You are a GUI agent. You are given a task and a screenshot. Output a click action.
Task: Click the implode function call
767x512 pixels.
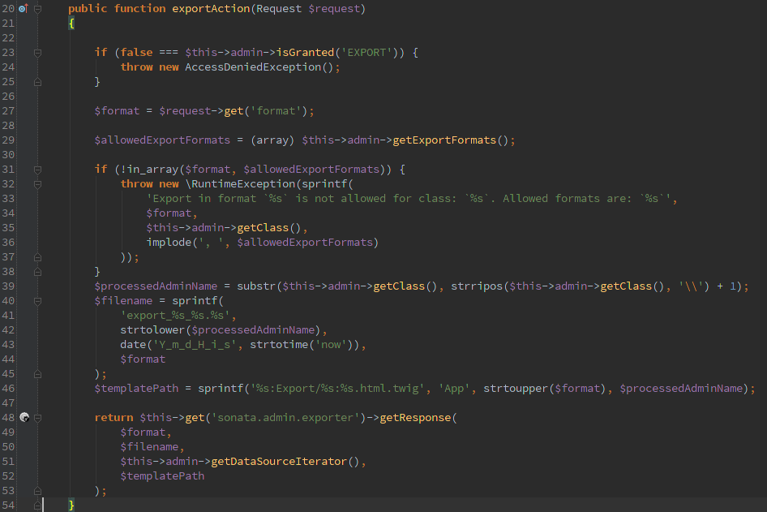[x=169, y=243]
